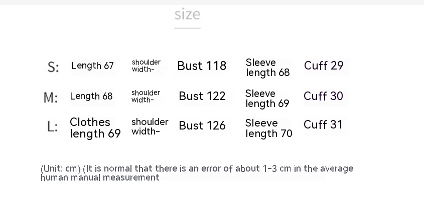The height and width of the screenshot is (200, 424).
Task: Click shoulder width in the M row
Action: [x=146, y=96]
